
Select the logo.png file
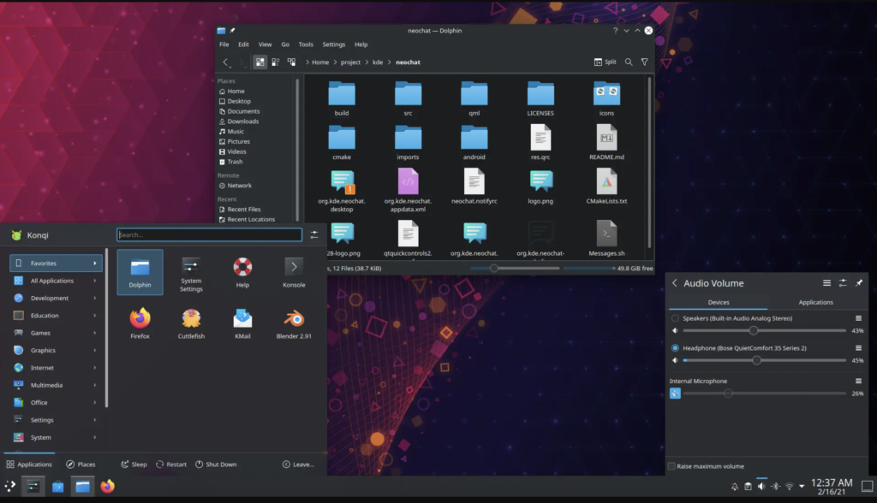540,186
